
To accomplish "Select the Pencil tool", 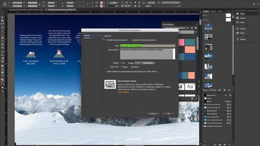I will (x=2, y=41).
